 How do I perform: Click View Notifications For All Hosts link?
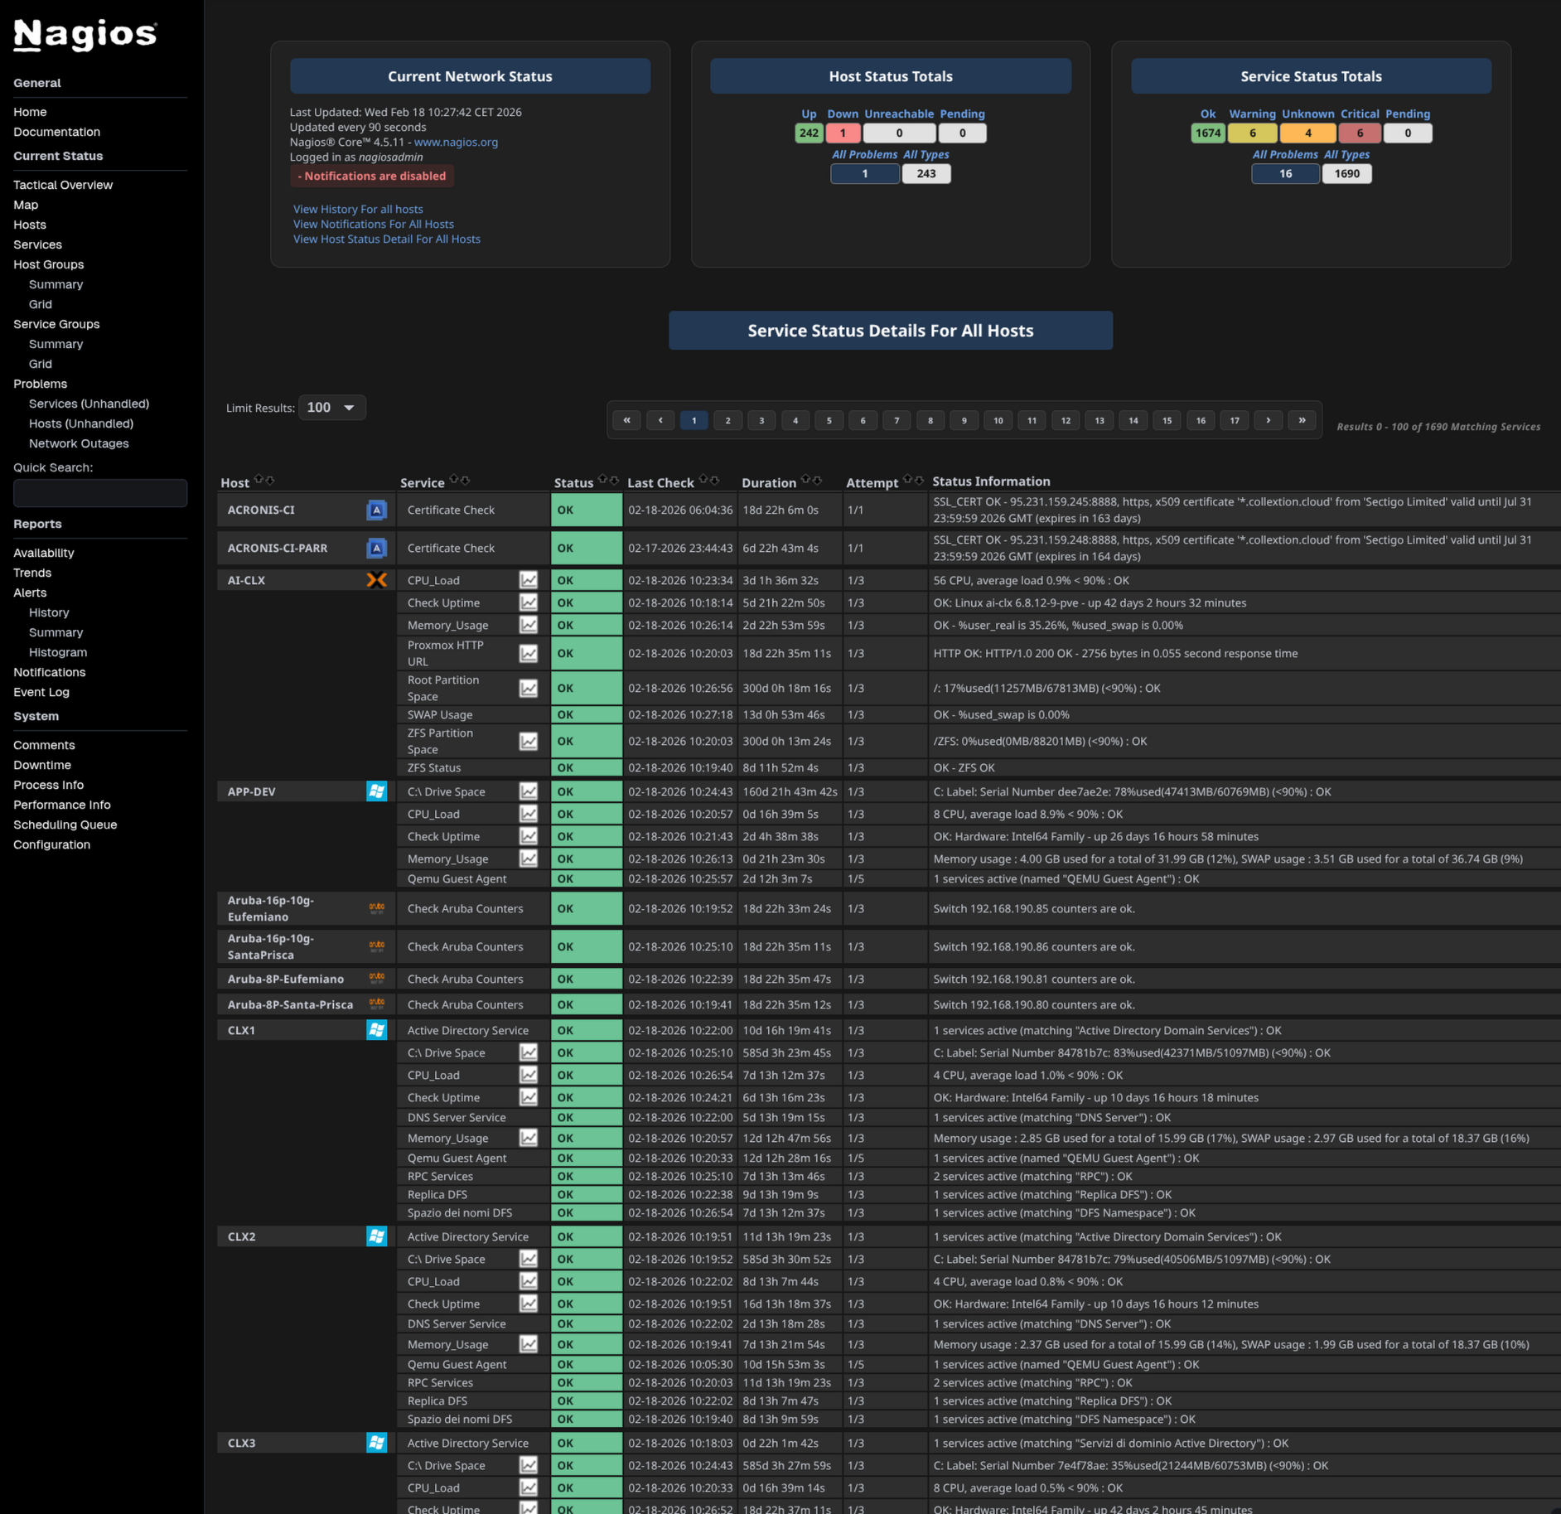(373, 224)
